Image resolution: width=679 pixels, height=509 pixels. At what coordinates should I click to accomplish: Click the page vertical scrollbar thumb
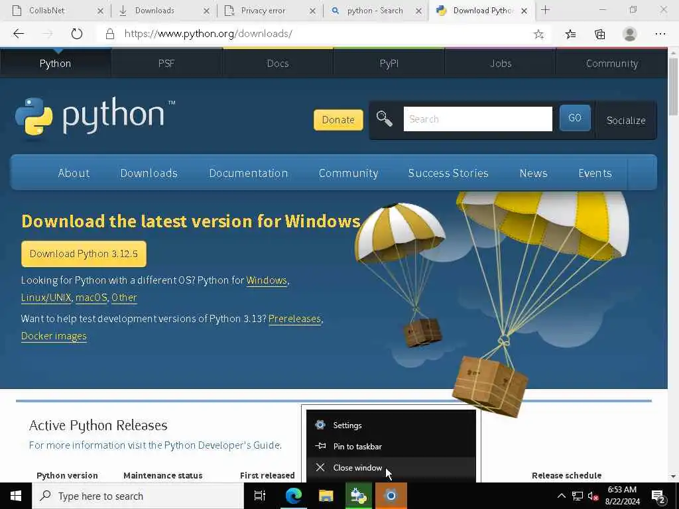click(x=673, y=87)
